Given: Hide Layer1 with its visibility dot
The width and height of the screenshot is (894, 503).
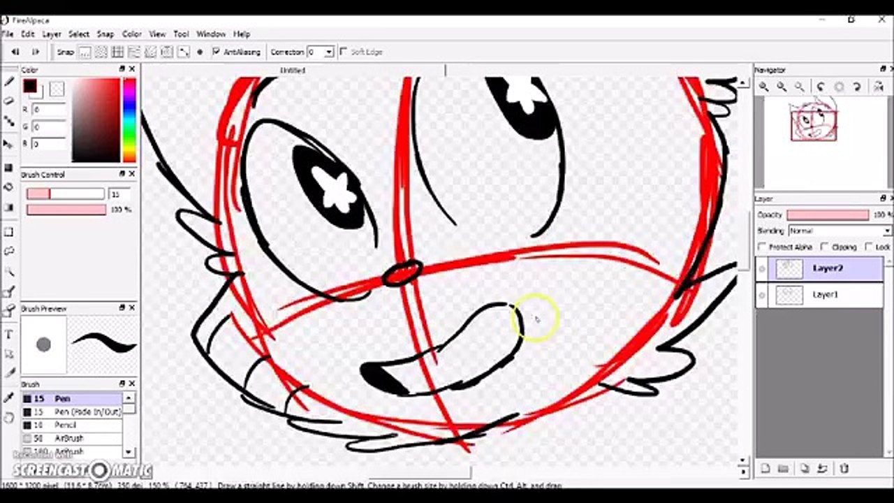Looking at the screenshot, I should tap(762, 296).
